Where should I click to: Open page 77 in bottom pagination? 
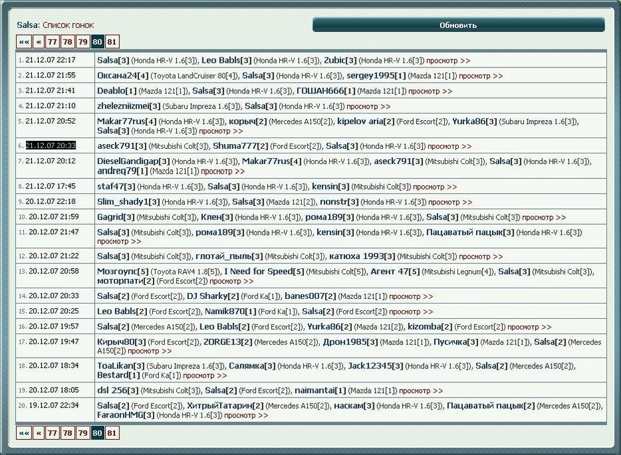pyautogui.click(x=52, y=433)
